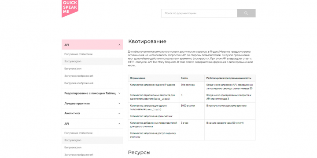Click the quota cell 5000 в сутки
The image size is (317, 158).
(x=192, y=111)
